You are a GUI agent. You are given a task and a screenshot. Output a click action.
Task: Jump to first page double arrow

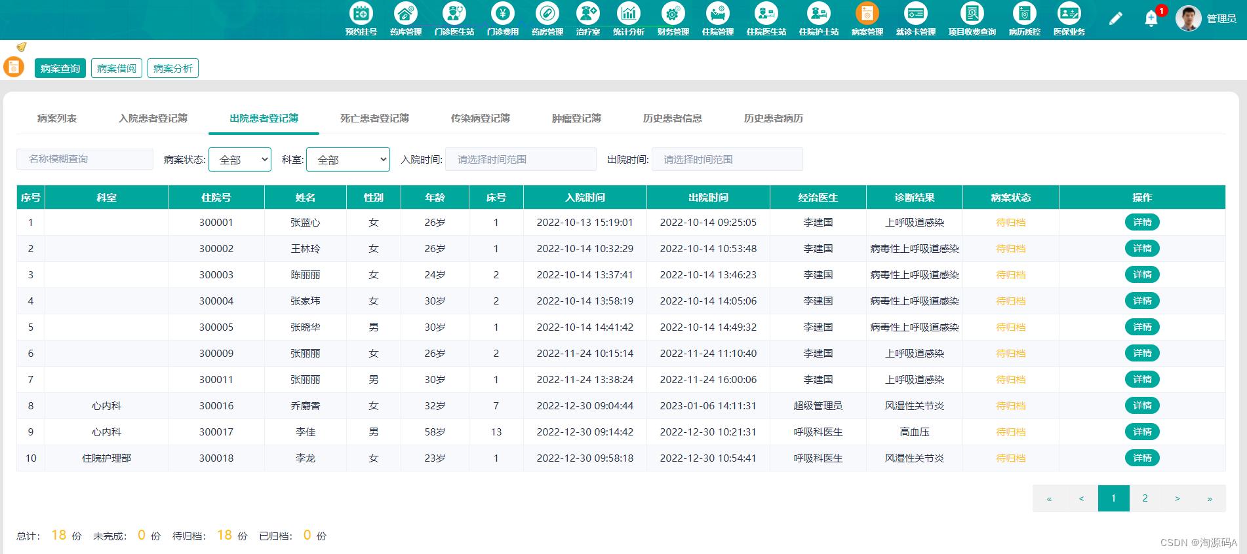(x=1049, y=498)
